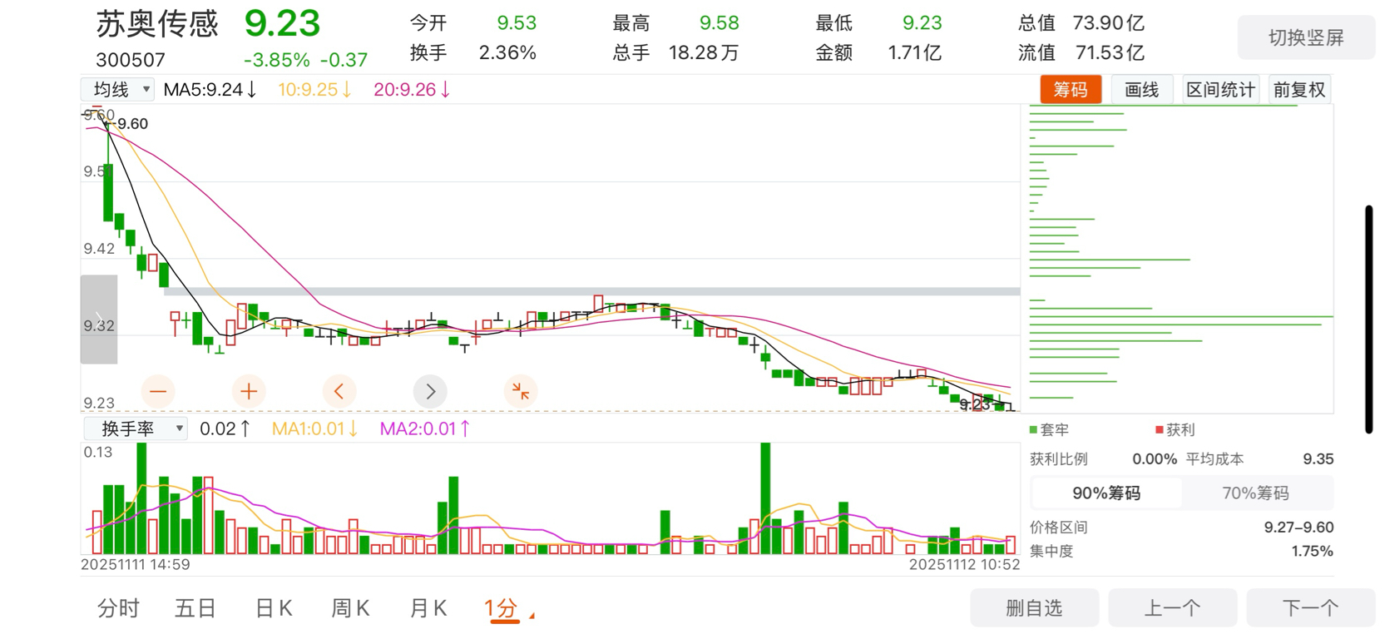Tap the orange collapse-arrows icon
This screenshot has width=1385, height=639.
521,391
